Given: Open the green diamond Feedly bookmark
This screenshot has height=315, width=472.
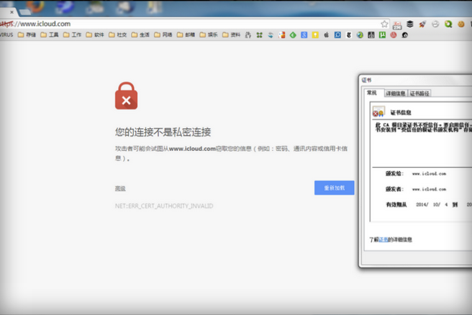Looking at the screenshot, I should pos(293,35).
